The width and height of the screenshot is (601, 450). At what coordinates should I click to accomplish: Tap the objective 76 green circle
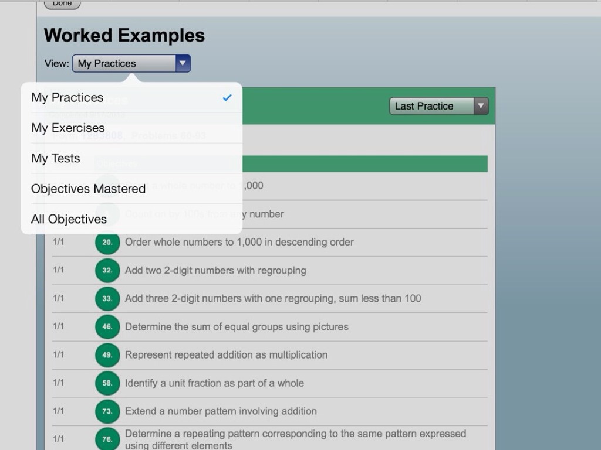click(x=107, y=439)
